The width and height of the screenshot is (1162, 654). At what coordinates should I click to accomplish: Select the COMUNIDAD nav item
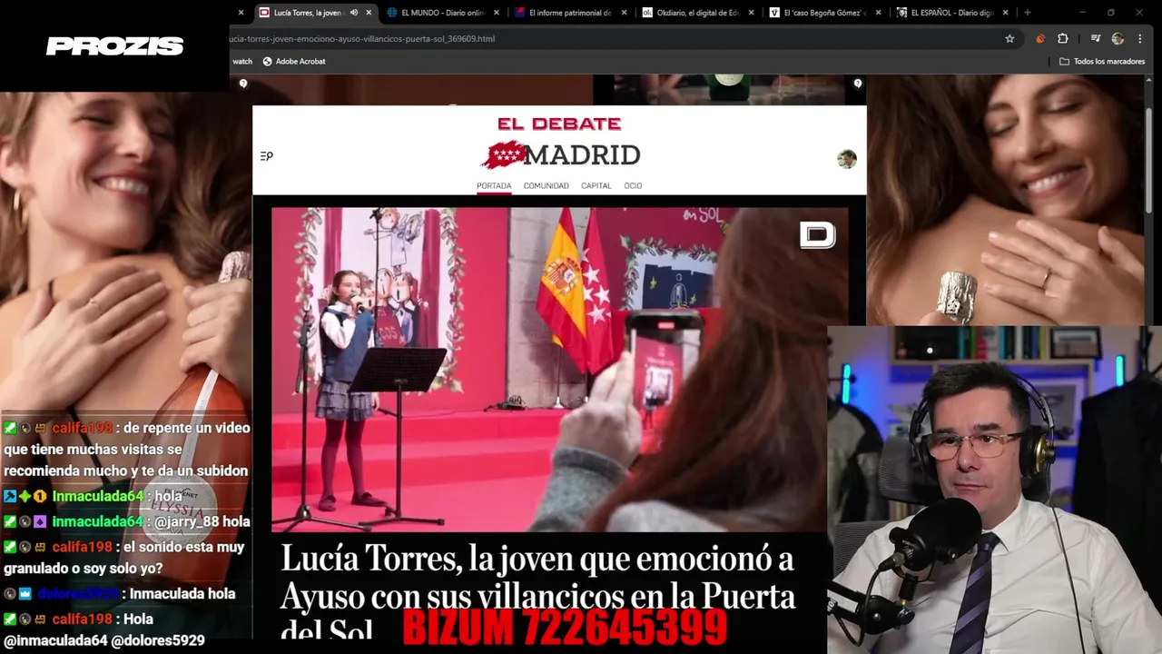coord(546,185)
